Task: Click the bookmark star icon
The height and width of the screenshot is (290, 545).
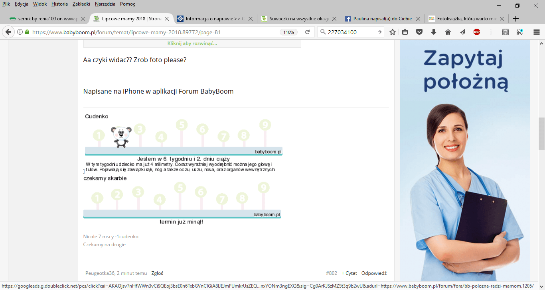Action: point(393,32)
